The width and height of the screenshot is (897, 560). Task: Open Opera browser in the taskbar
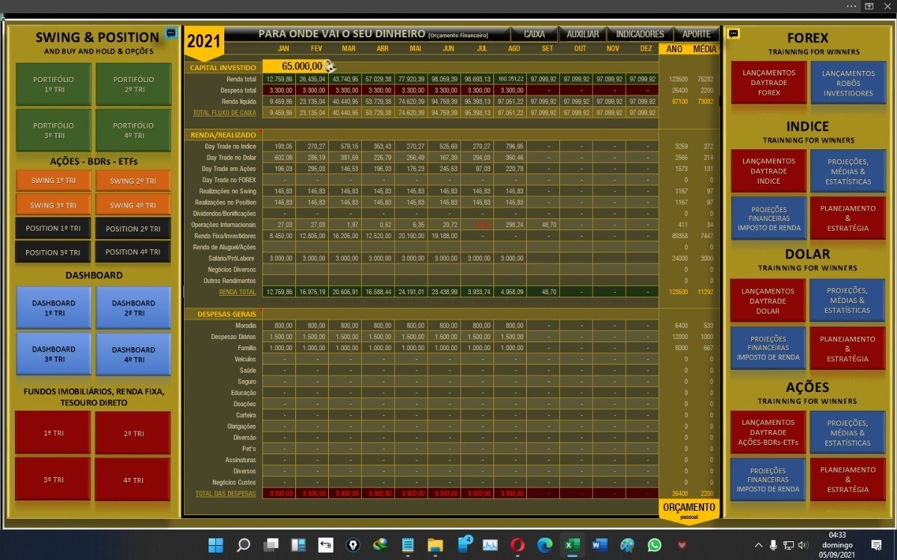(517, 545)
